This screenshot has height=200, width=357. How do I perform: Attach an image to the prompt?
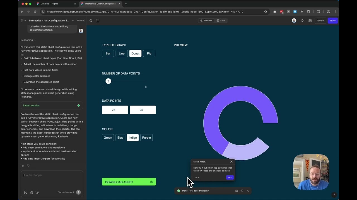pyautogui.click(x=31, y=192)
